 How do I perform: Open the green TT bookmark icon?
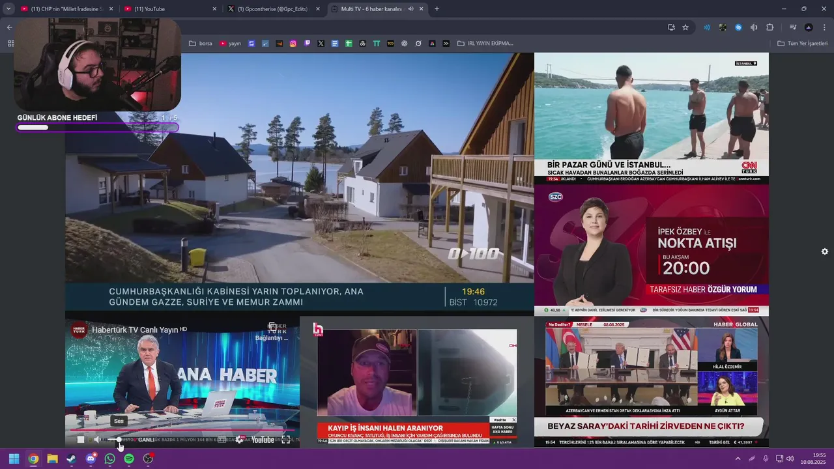coord(376,44)
